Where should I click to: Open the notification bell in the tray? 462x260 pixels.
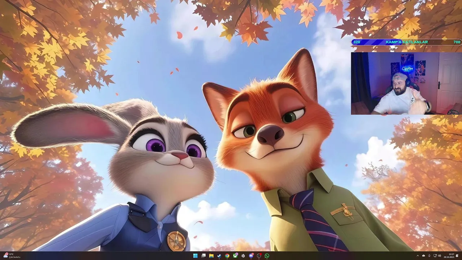[x=457, y=256]
